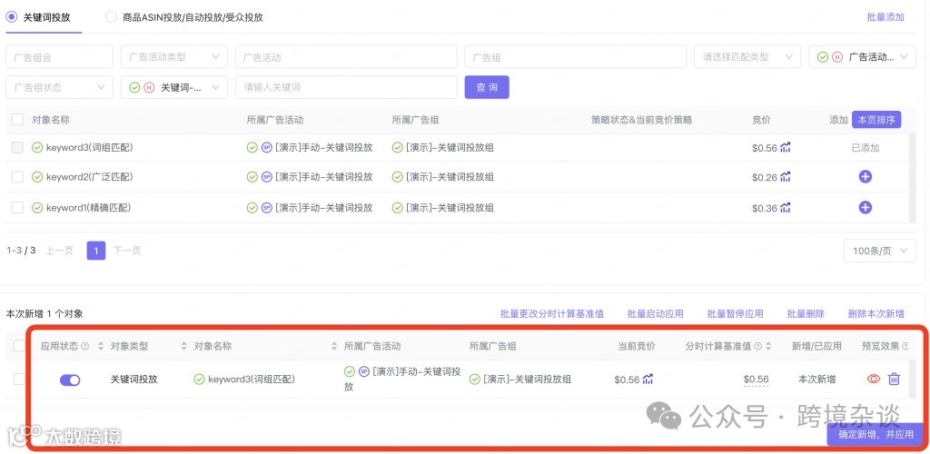This screenshot has height=454, width=930.
Task: Open the 请选择匹配类型 dropdown
Action: [x=747, y=57]
